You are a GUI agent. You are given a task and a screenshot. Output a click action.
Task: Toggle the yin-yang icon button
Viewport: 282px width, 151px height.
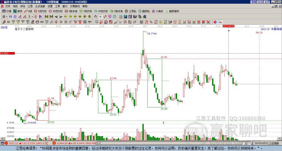click(x=215, y=22)
